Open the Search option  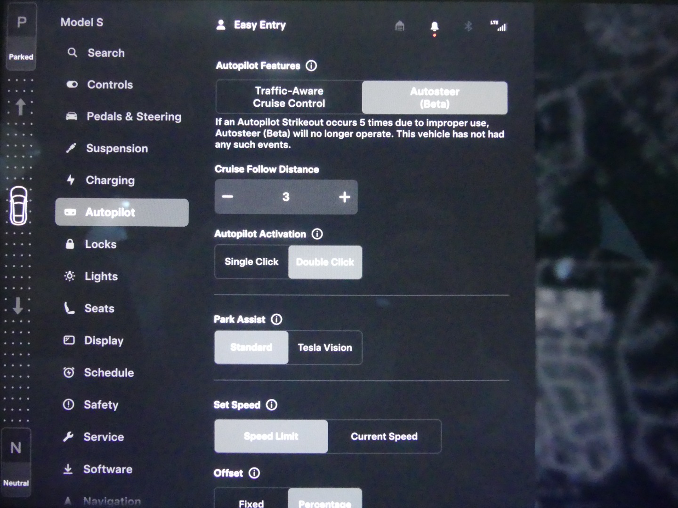coord(106,53)
